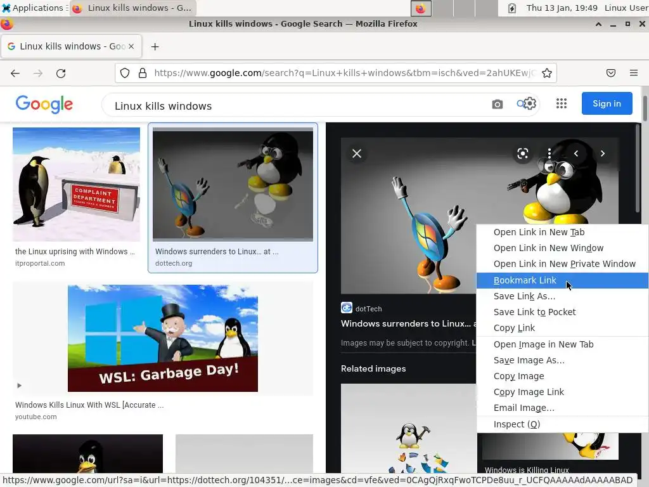Screen dimensions: 649x487
Task: Close the image preview panel
Action: [x=357, y=153]
